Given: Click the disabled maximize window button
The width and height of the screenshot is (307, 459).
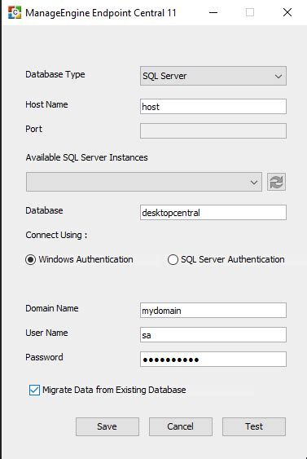Looking at the screenshot, I should [250, 12].
